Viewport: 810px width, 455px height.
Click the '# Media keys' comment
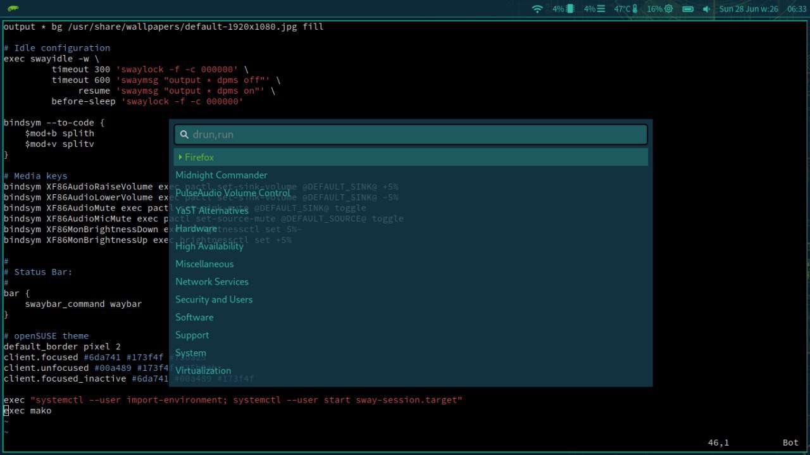(x=35, y=176)
